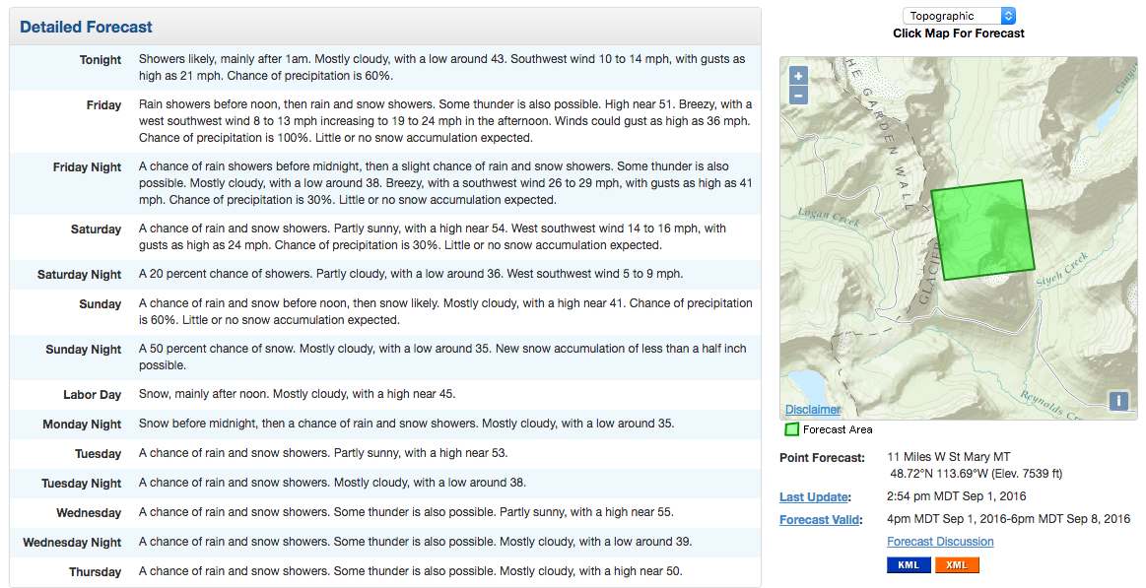Select the Tonight forecast label
Image resolution: width=1146 pixels, height=588 pixels.
[x=101, y=60]
